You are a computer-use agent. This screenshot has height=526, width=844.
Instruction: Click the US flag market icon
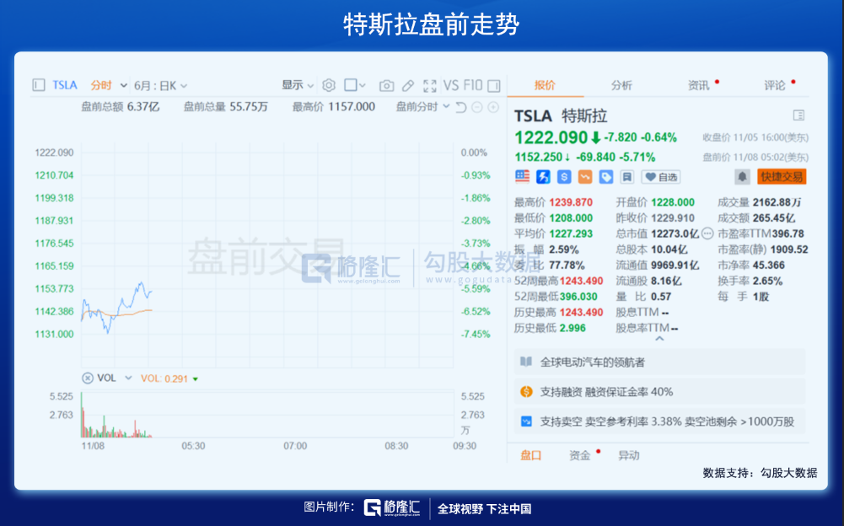523,177
